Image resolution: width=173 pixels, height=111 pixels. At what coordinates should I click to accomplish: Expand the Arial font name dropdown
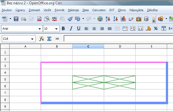pyautogui.click(x=40, y=29)
